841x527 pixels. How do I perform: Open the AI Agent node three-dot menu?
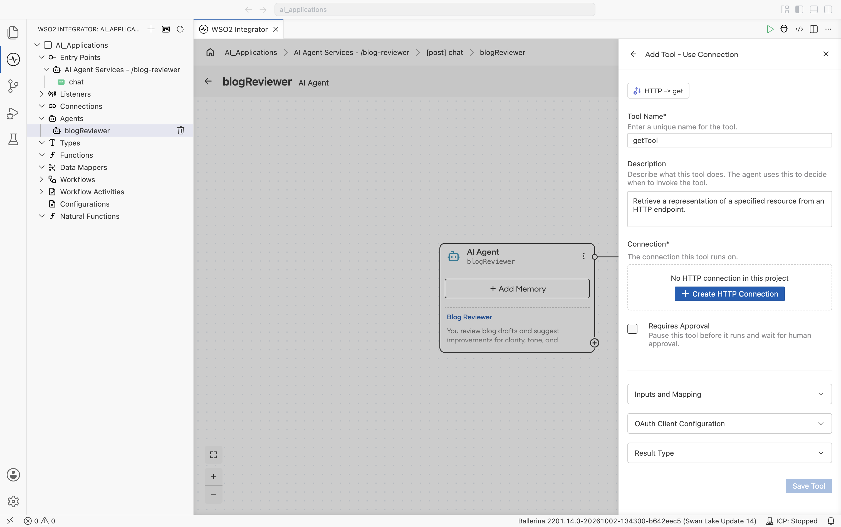pos(583,256)
